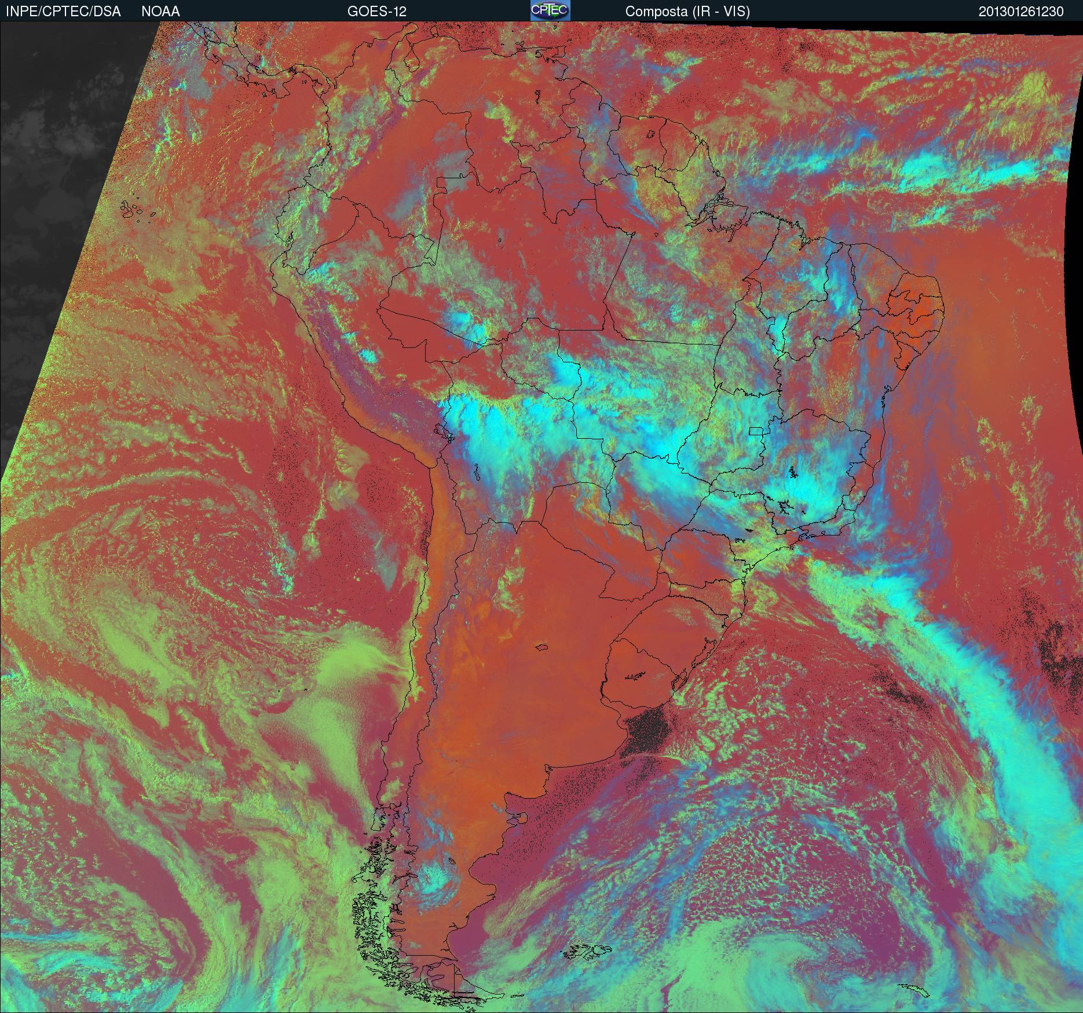Click the 'NOAA' label in header

pos(160,12)
